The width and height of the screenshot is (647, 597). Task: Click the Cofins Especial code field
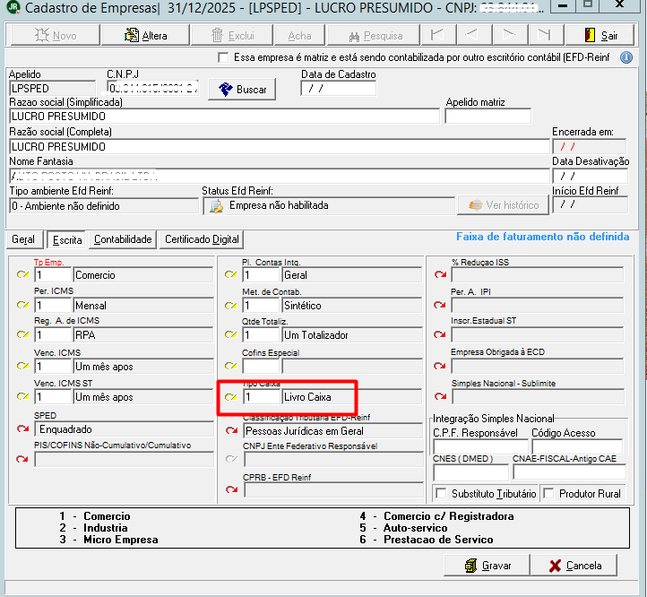[x=261, y=366]
